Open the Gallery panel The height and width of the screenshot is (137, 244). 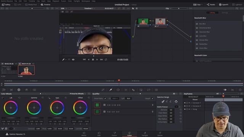click(x=6, y=5)
